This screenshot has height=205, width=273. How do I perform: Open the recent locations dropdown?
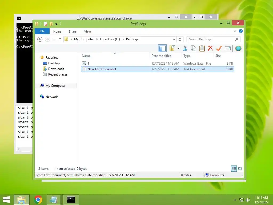(54, 39)
